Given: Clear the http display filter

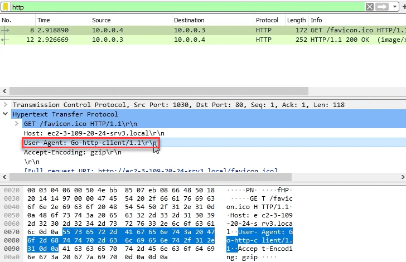Looking at the screenshot, I should tap(370, 7).
